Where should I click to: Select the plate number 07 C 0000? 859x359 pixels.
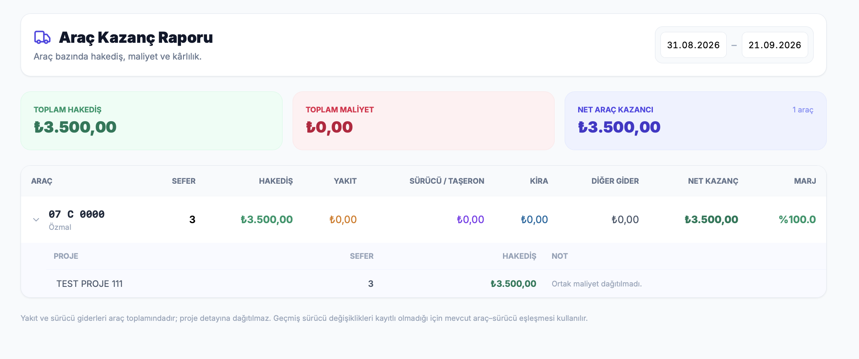(76, 214)
